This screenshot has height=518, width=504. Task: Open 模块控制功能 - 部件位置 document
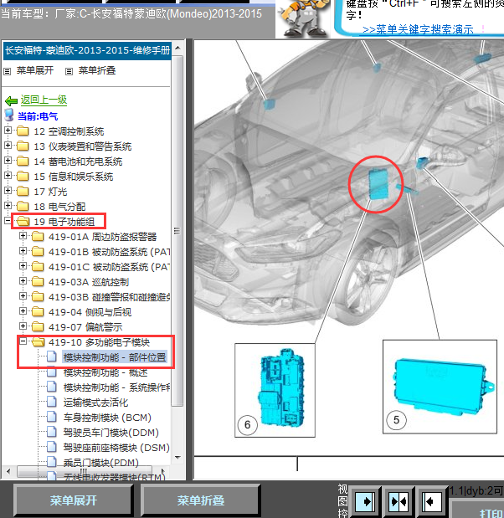(x=115, y=357)
